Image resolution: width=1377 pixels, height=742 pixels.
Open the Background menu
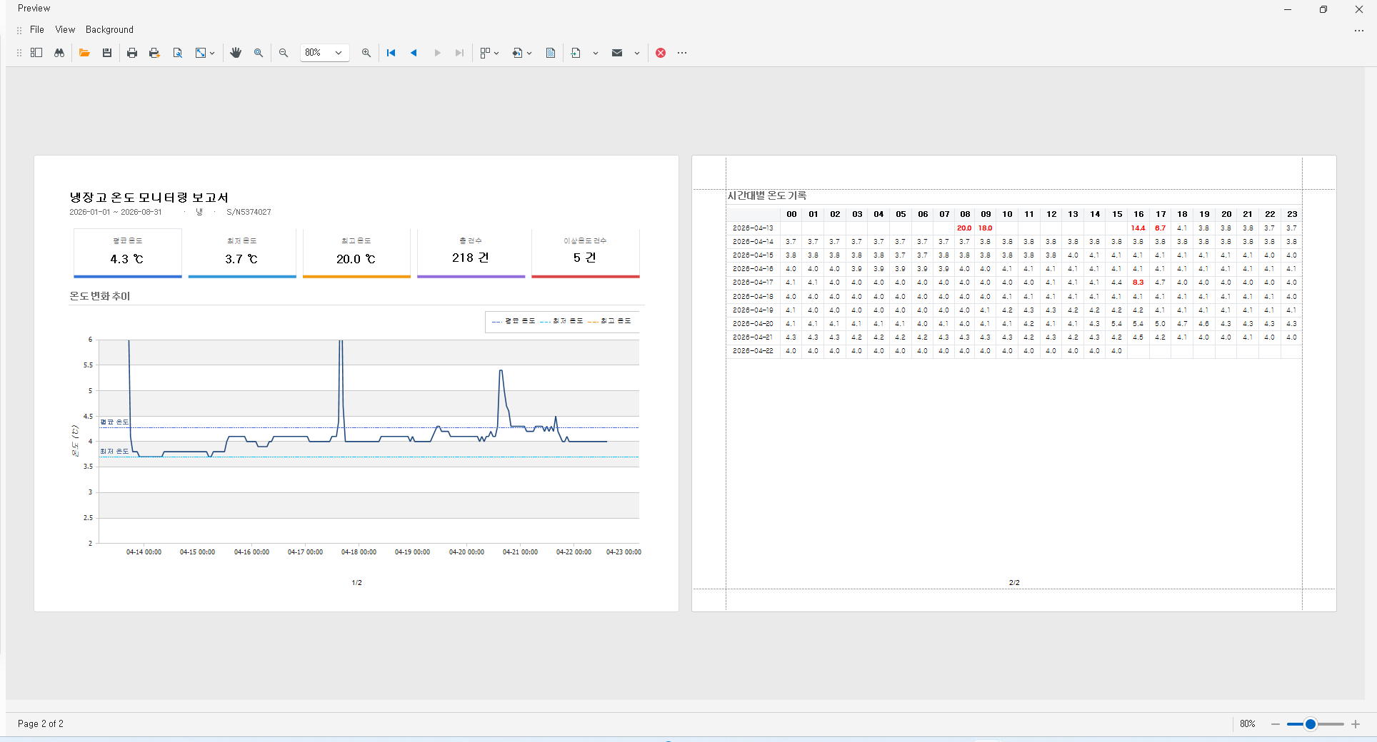tap(109, 29)
